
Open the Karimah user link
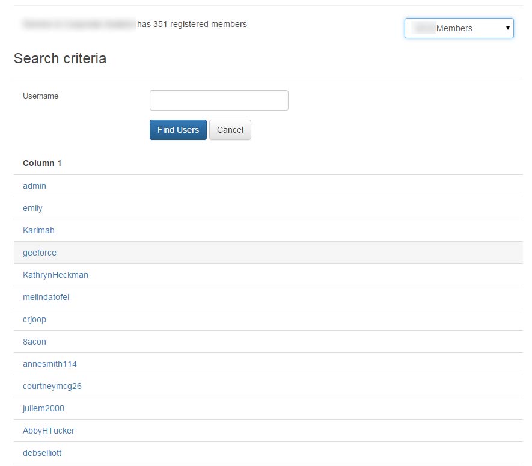[x=38, y=230]
